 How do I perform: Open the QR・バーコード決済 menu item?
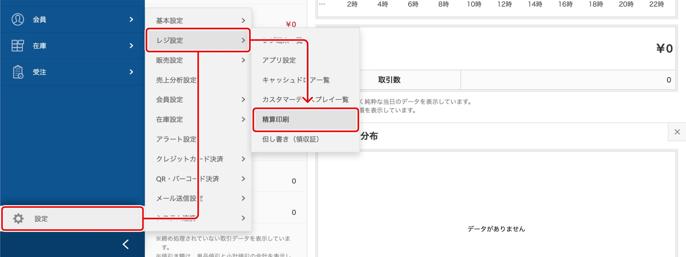click(x=198, y=179)
